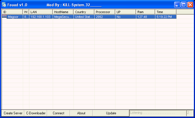Click the Fouad app icon in title bar
Viewport: 195px width, 118px height.
pyautogui.click(x=4, y=5)
